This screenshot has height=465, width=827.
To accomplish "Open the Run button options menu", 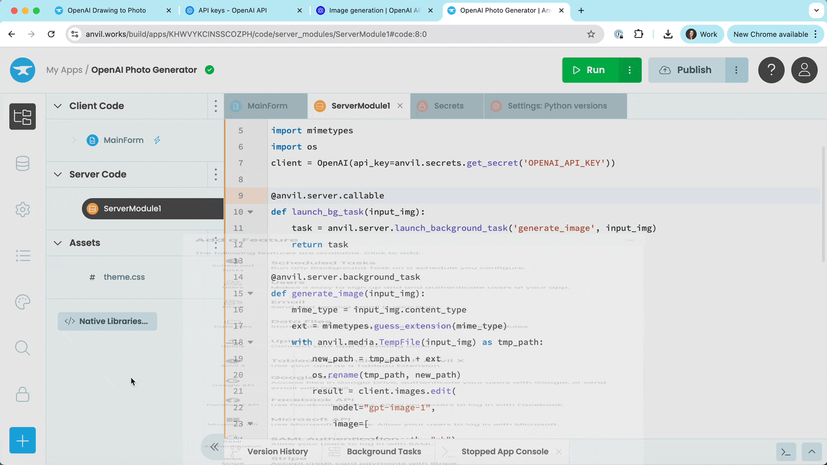I will click(630, 70).
